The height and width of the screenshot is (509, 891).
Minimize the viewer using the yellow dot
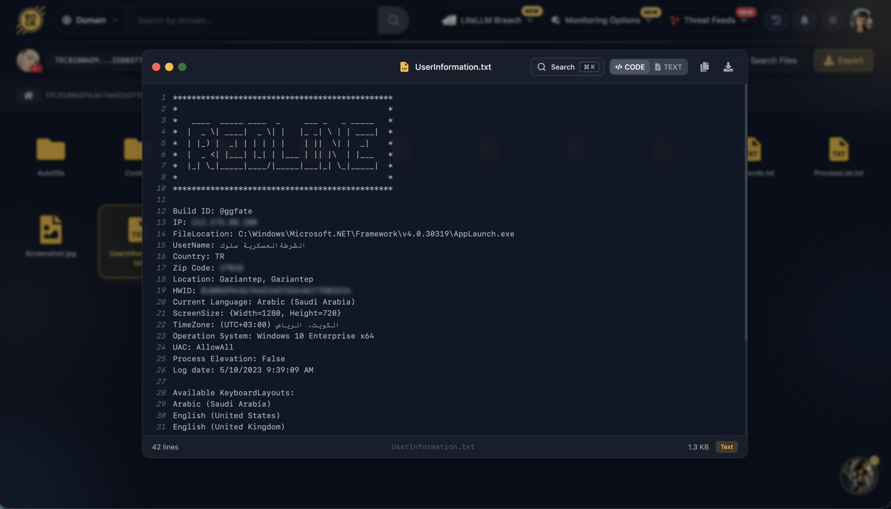click(169, 67)
